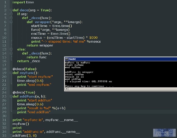Click 'return wrapper' on line 12
The height and width of the screenshot is (138, 177).
click(x=40, y=45)
